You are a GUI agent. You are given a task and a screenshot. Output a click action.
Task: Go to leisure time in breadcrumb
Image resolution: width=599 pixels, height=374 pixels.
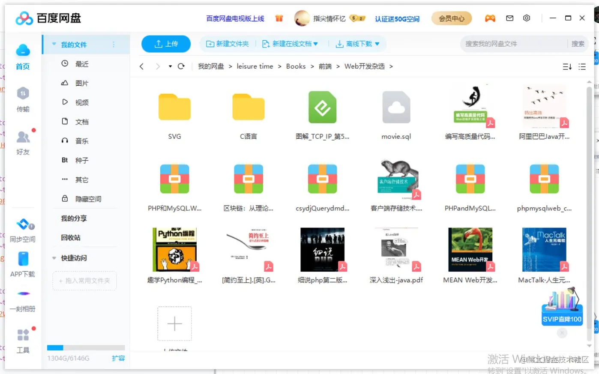click(255, 66)
